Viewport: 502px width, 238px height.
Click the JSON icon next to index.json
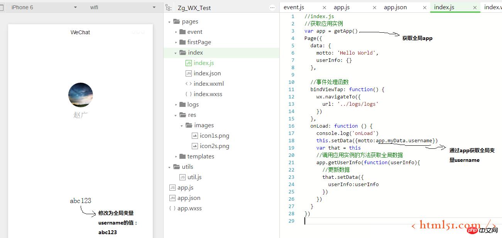coord(188,73)
